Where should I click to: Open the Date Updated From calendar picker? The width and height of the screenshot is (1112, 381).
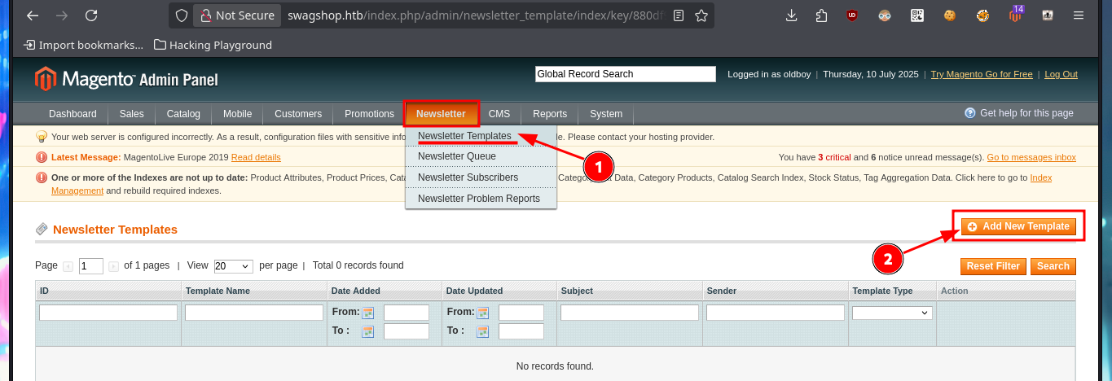(x=482, y=313)
